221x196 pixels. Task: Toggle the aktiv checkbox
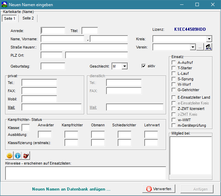tap(144, 66)
